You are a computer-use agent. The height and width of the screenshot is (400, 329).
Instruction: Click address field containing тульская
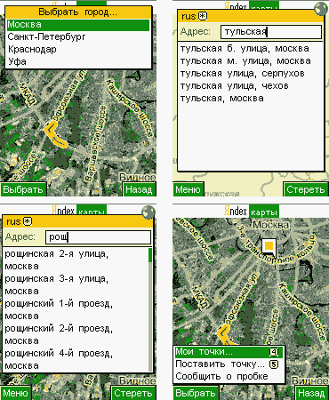(271, 32)
